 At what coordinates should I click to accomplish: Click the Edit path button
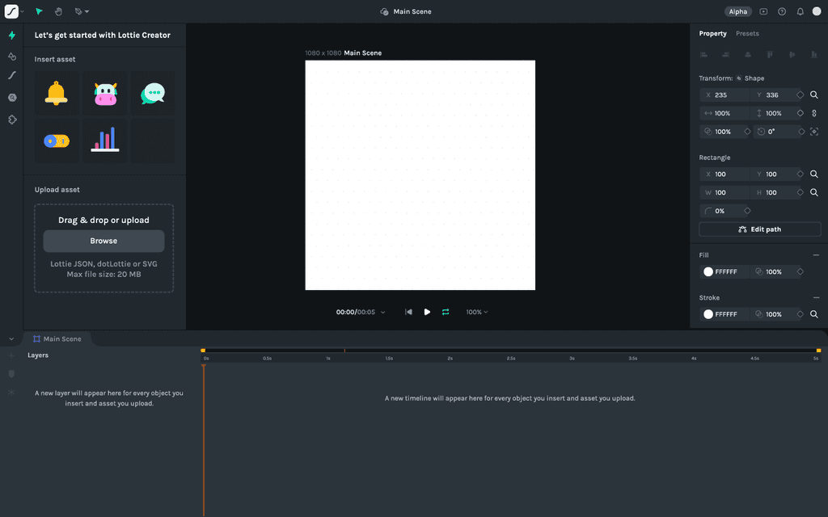[759, 229]
